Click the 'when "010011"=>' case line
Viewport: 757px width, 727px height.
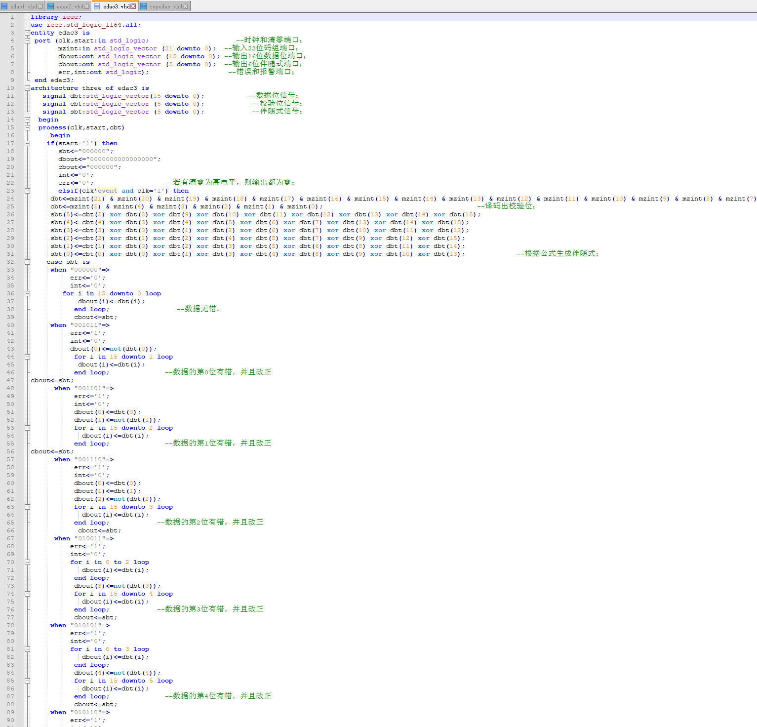coord(83,538)
